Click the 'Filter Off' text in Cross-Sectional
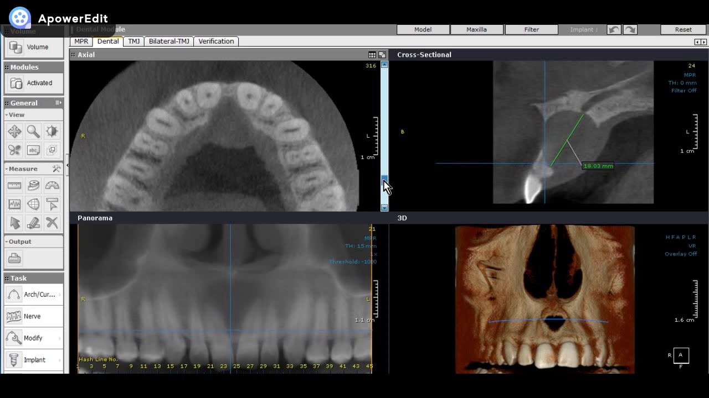 [x=684, y=91]
